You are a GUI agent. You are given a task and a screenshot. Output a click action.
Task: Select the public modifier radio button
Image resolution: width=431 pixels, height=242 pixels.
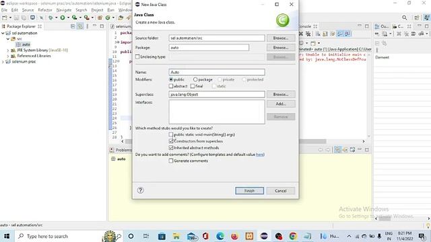tap(171, 79)
